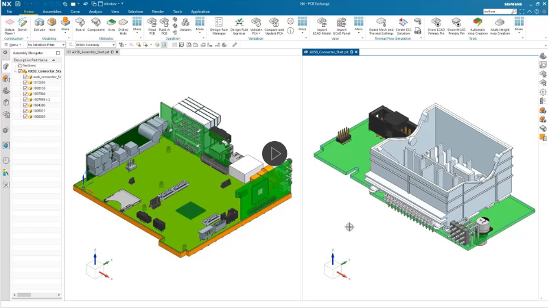Click the Sketch tool icon

(x=23, y=24)
